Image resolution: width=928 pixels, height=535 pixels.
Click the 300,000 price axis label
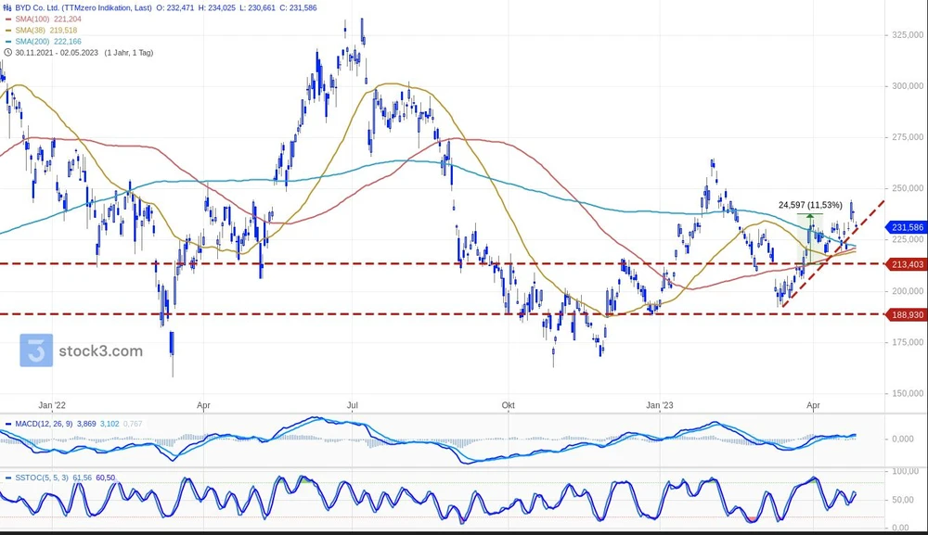point(908,85)
